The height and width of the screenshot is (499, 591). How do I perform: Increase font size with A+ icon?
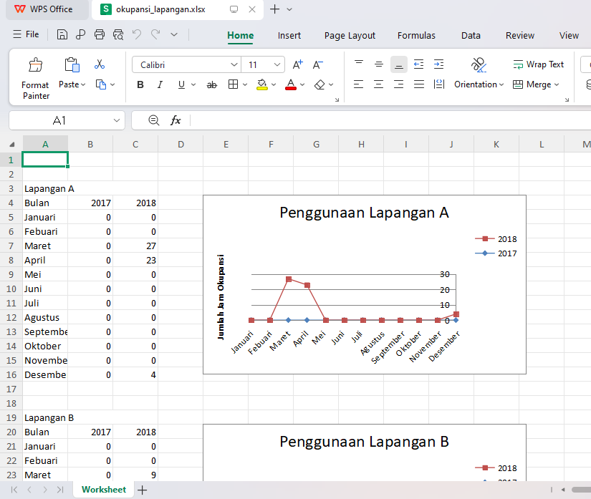298,64
